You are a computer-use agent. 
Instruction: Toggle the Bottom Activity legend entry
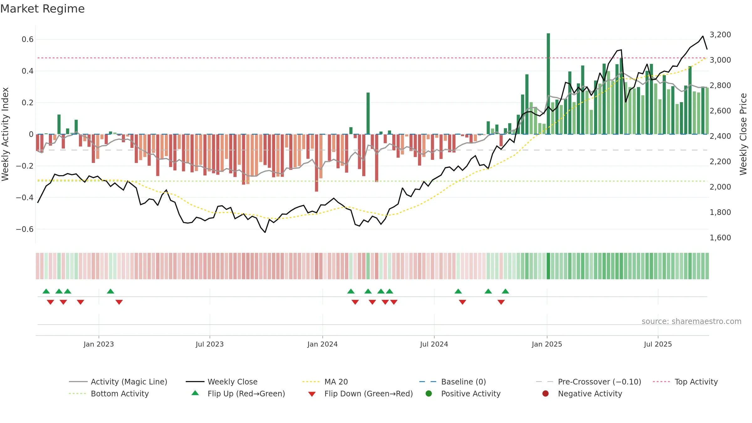pyautogui.click(x=109, y=394)
